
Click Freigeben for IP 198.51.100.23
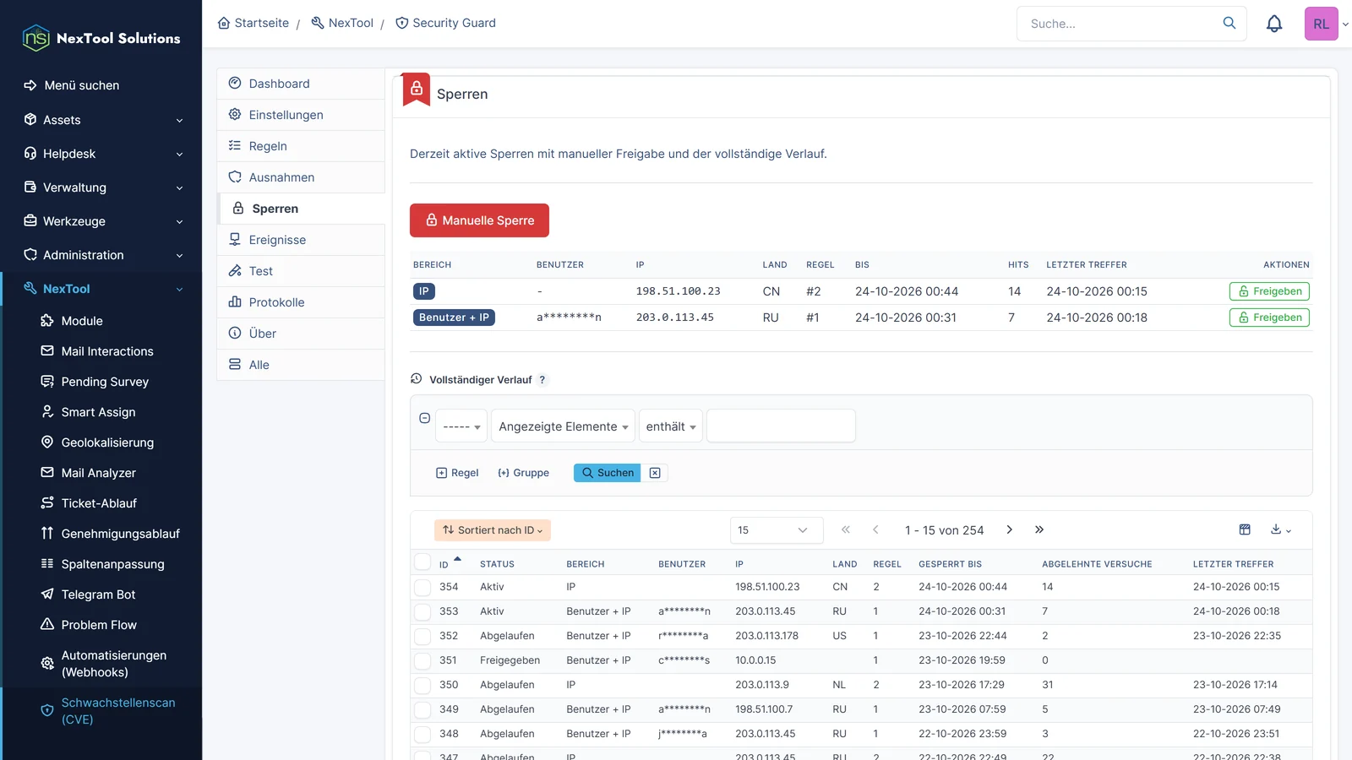tap(1269, 291)
